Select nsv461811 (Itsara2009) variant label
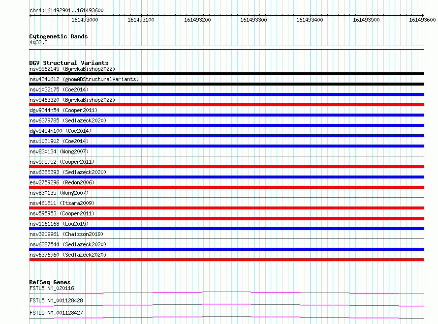Screen dimensions: 438x324 pyautogui.click(x=62, y=203)
